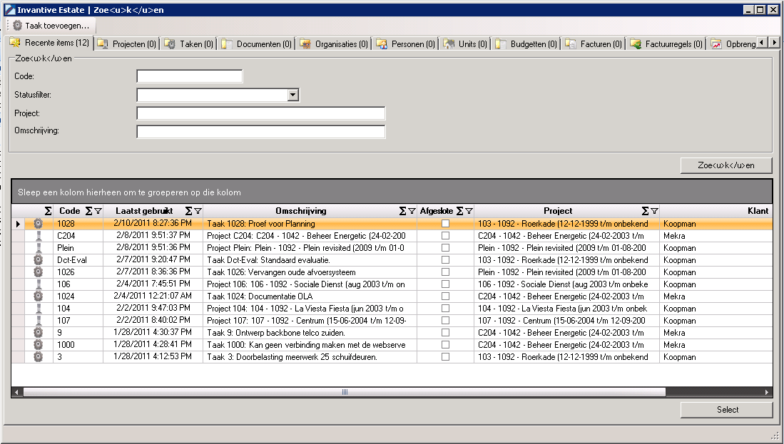Click the Invantive Estate title bar icon
Image resolution: width=784 pixels, height=444 pixels.
point(9,9)
